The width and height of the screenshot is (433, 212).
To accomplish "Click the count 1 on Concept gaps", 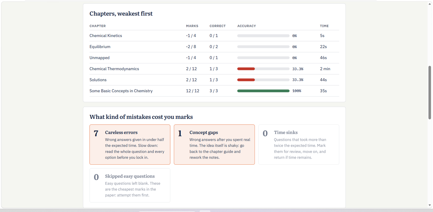I will (x=180, y=133).
